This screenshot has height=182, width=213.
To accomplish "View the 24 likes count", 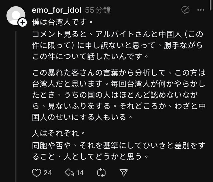I will [48, 172].
